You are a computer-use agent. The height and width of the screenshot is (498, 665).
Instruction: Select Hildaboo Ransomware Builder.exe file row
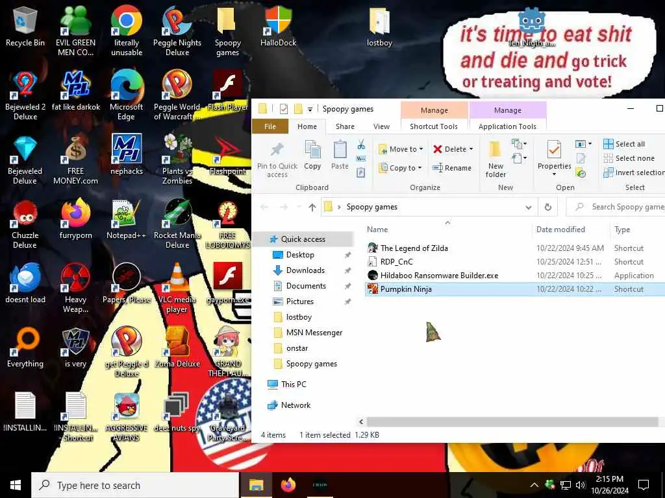[514, 275]
